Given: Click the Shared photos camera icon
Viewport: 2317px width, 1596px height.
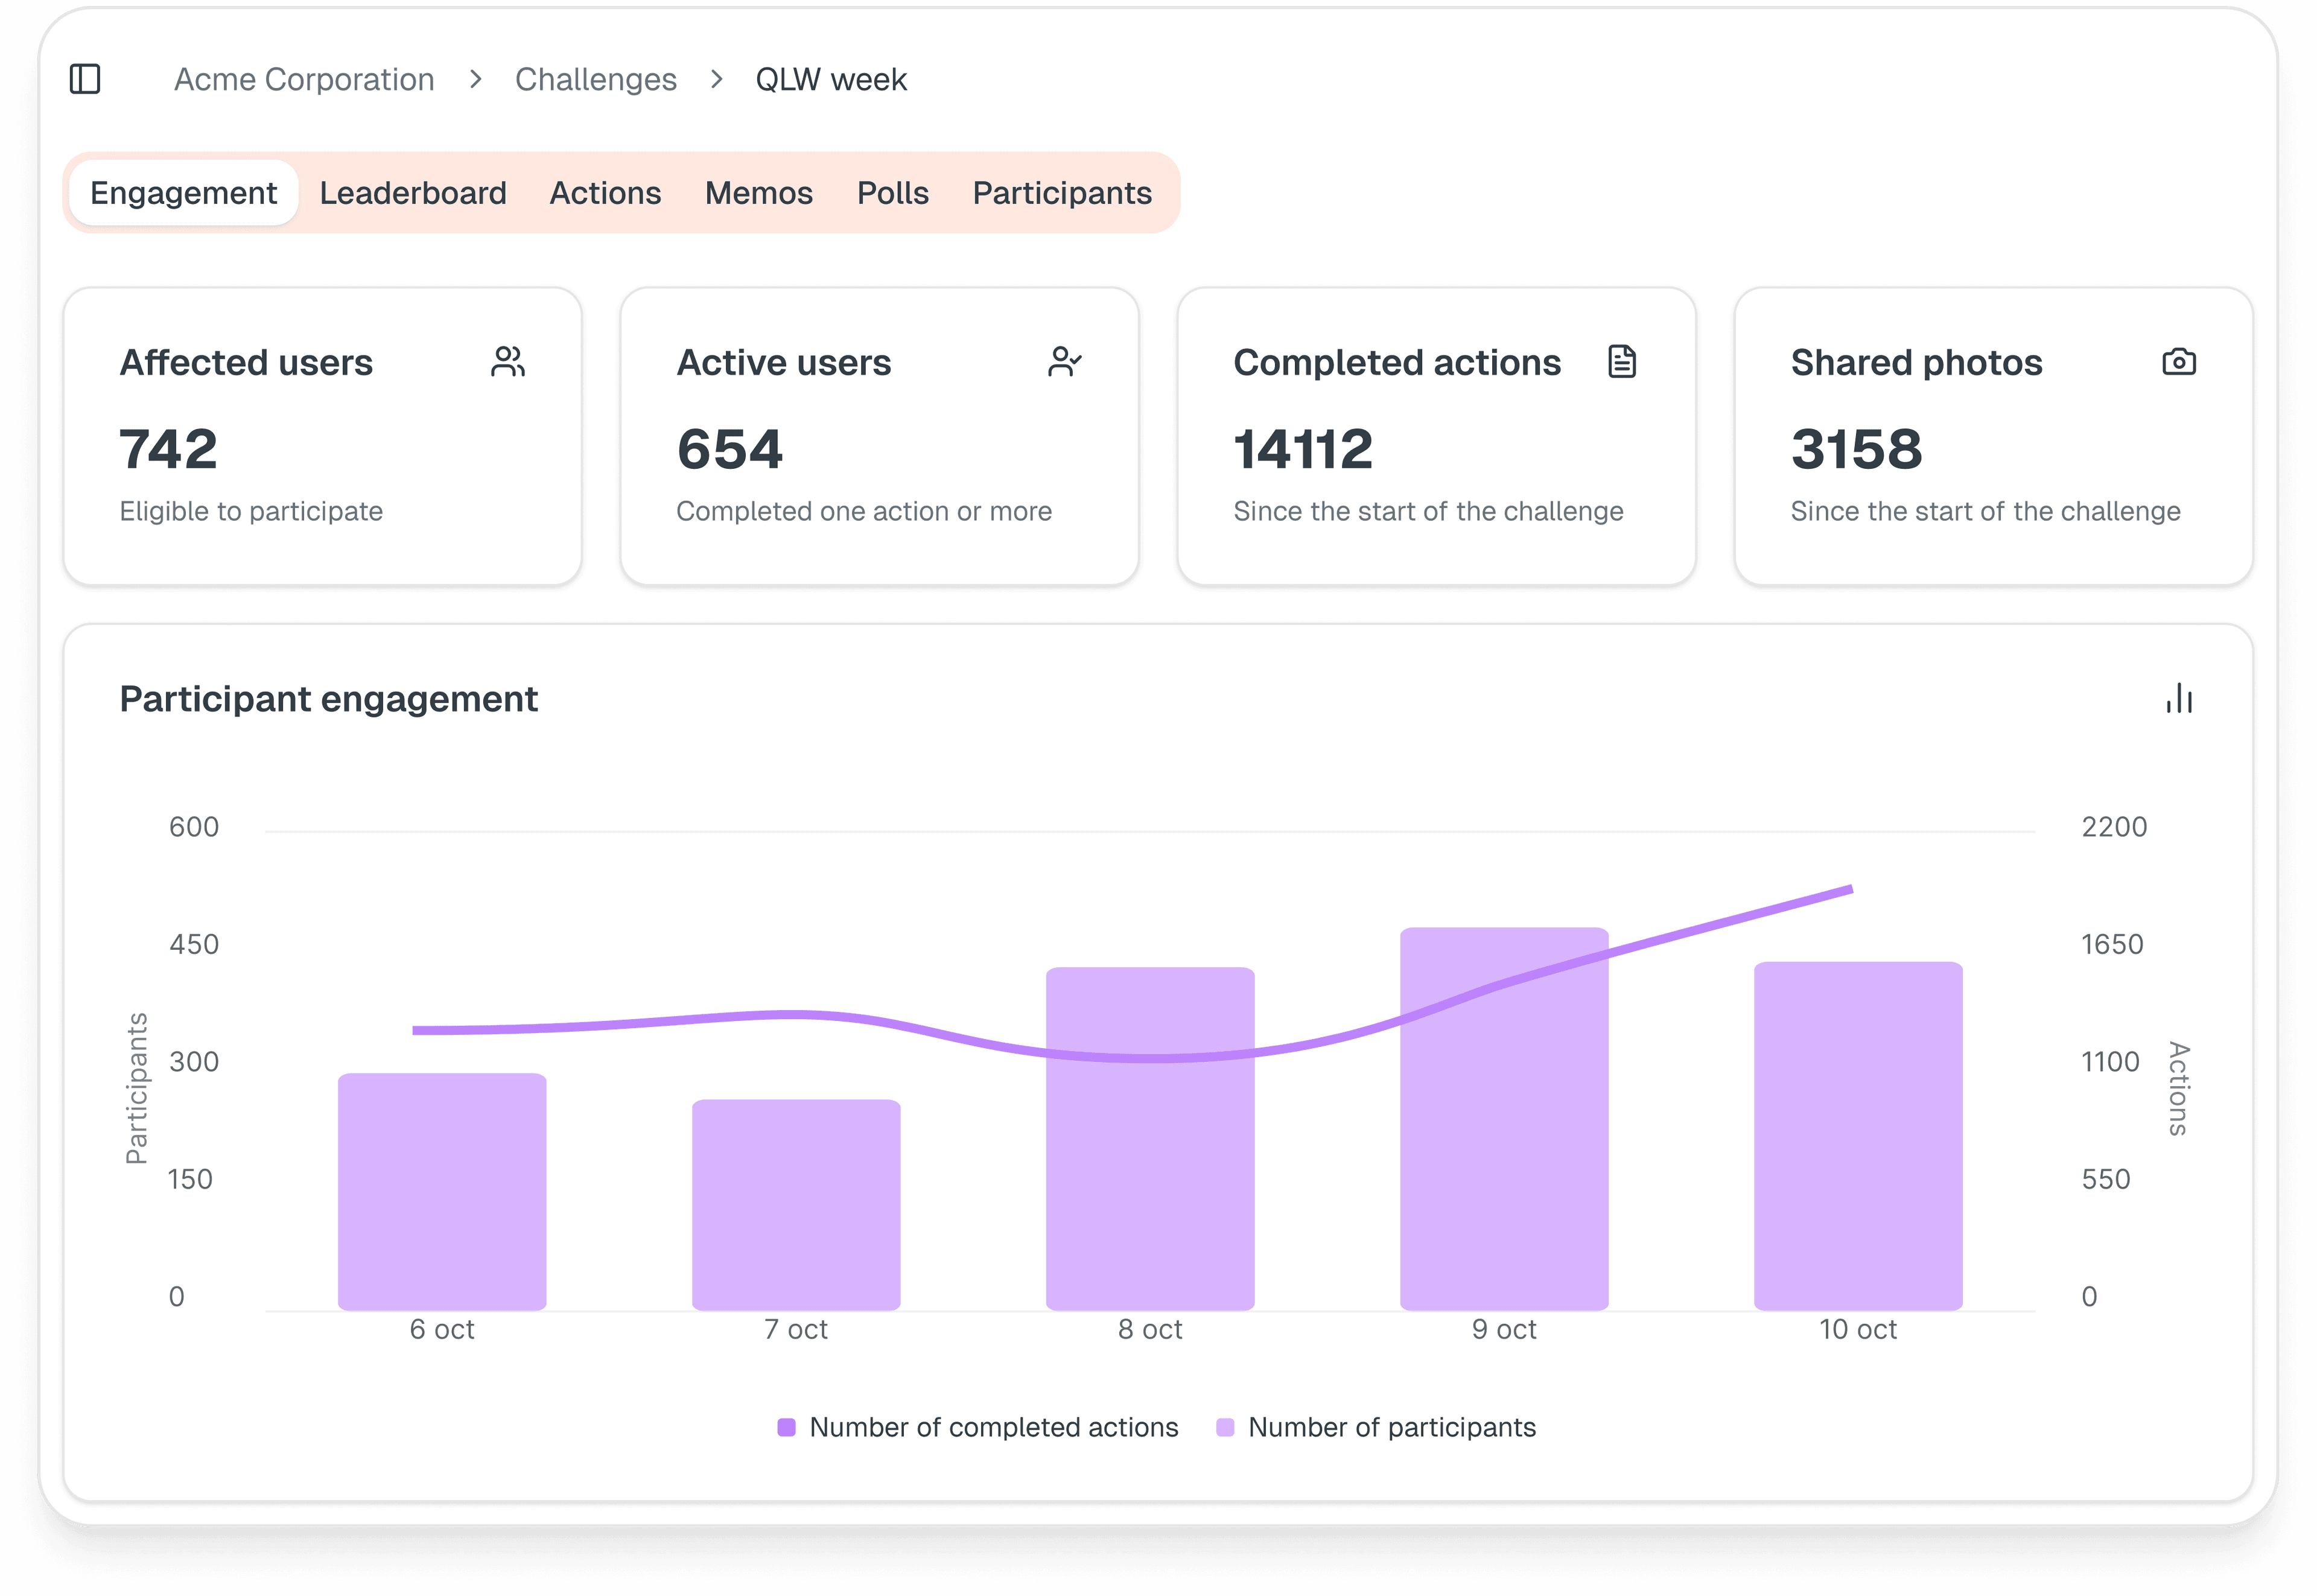Looking at the screenshot, I should point(2179,362).
